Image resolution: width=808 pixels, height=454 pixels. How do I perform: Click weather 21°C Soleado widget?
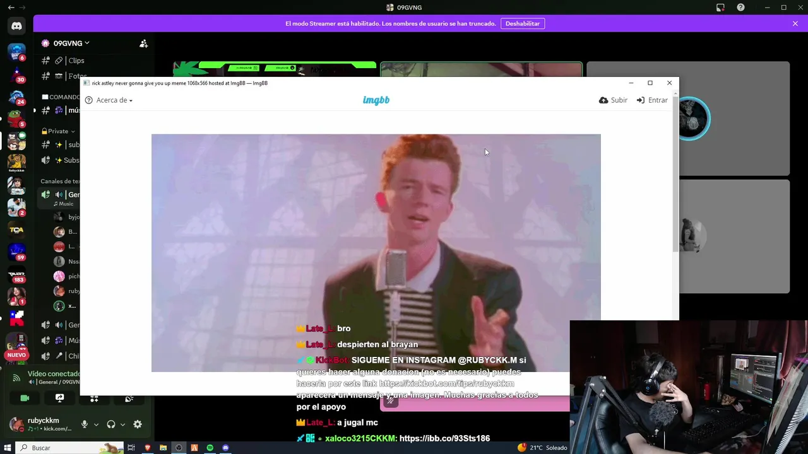point(543,448)
